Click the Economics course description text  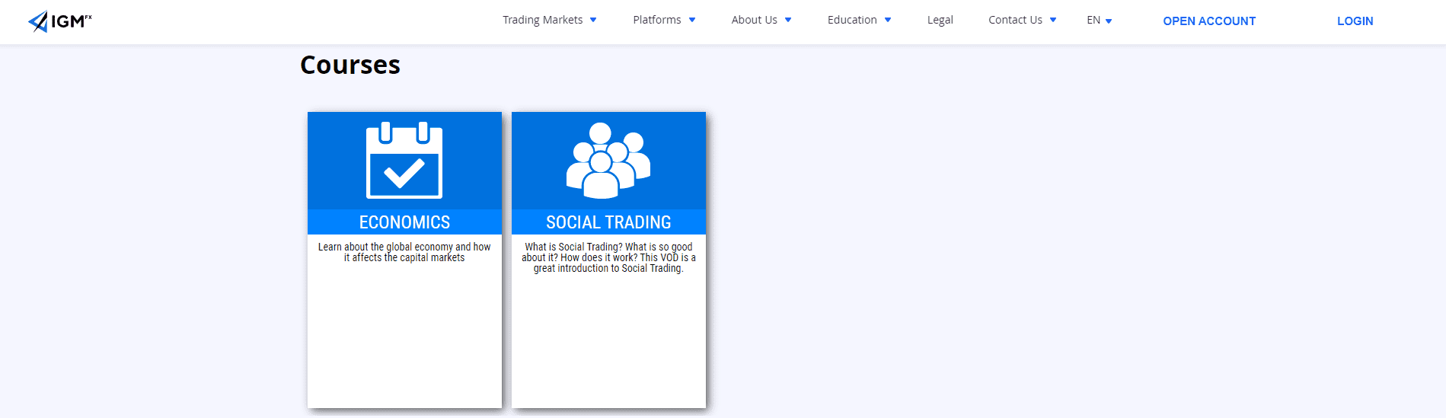click(404, 252)
